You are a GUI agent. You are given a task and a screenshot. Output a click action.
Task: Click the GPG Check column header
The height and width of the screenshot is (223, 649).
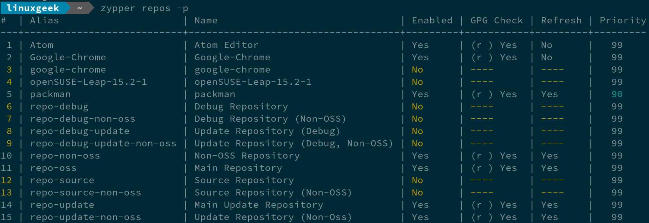point(496,21)
